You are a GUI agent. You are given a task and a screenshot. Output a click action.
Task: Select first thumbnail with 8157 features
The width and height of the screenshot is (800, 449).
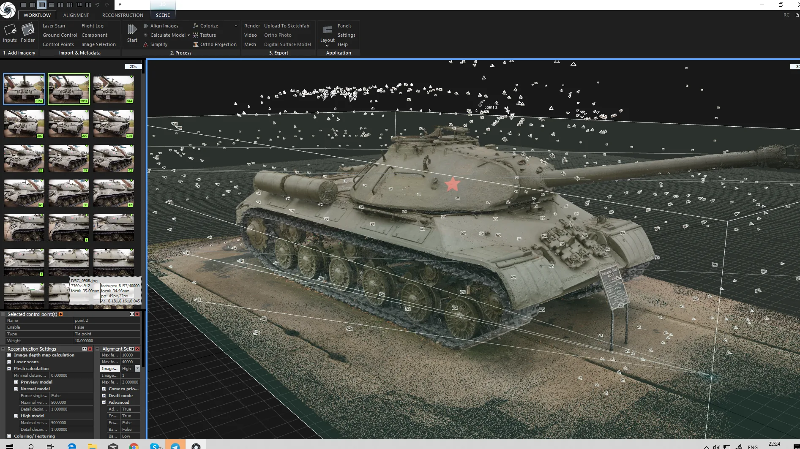point(24,89)
